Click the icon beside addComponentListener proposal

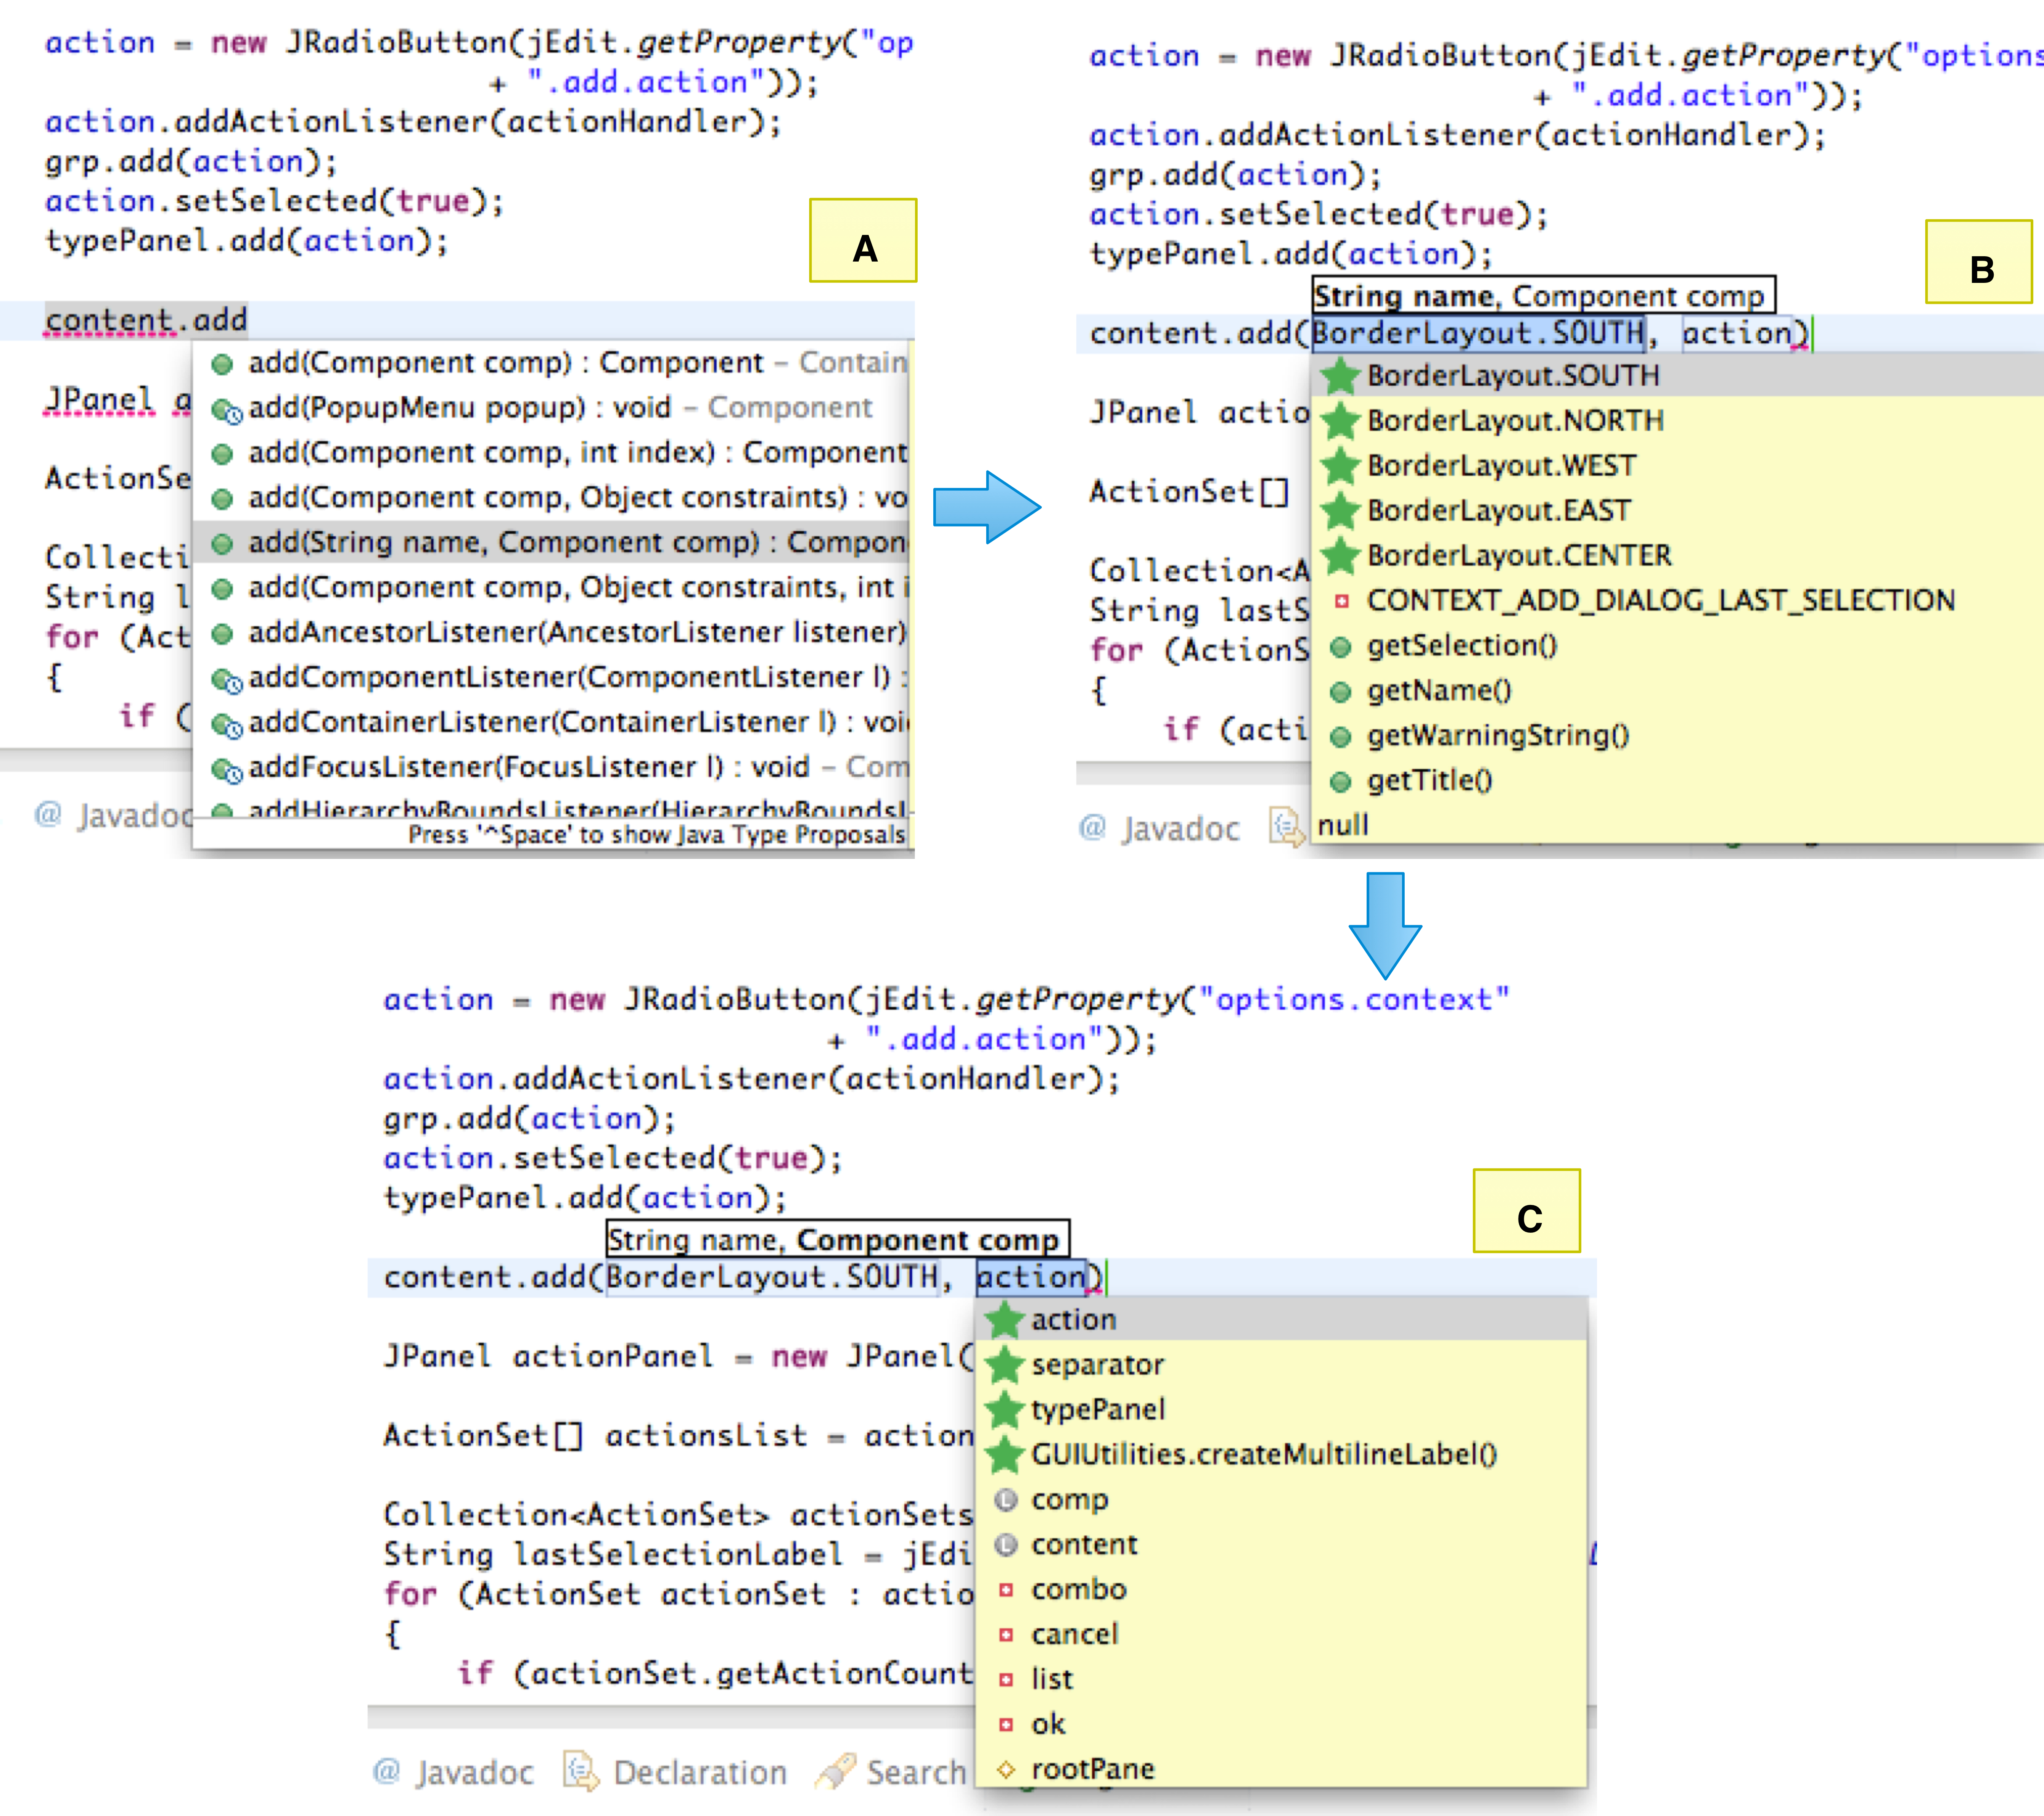[226, 680]
